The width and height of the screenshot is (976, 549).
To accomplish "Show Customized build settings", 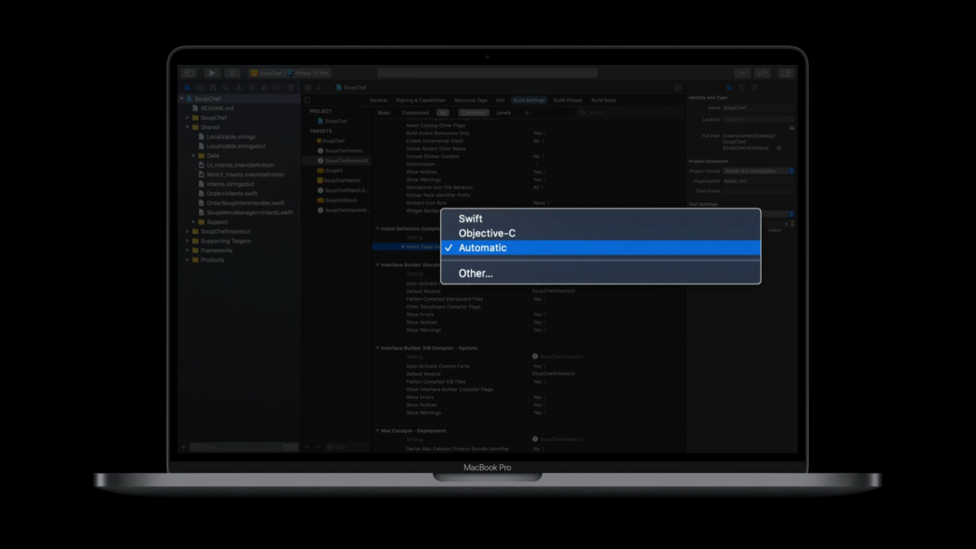I will coord(415,113).
